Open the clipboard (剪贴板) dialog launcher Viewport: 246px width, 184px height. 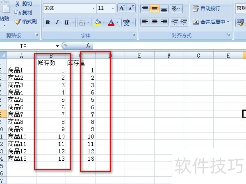[36, 34]
